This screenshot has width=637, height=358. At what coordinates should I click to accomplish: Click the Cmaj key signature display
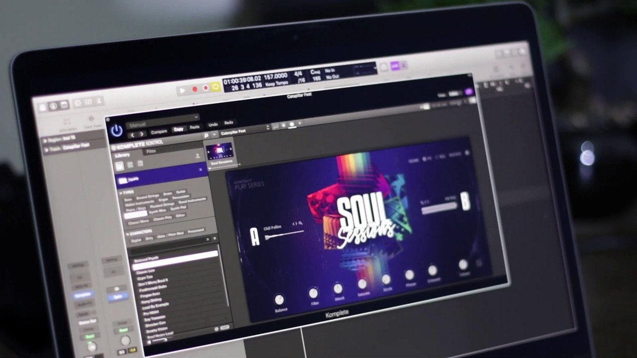click(315, 72)
